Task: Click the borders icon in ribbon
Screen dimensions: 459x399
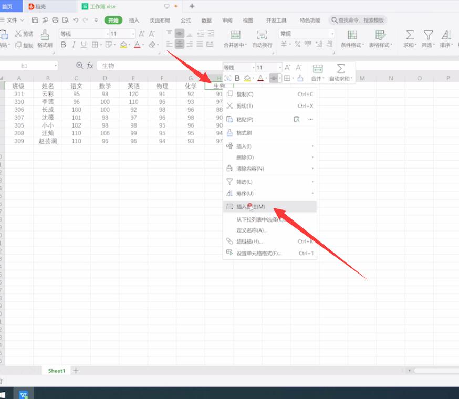Action: point(95,45)
